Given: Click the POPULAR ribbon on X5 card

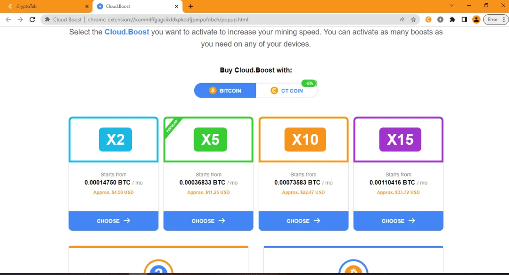Looking at the screenshot, I should point(172,126).
